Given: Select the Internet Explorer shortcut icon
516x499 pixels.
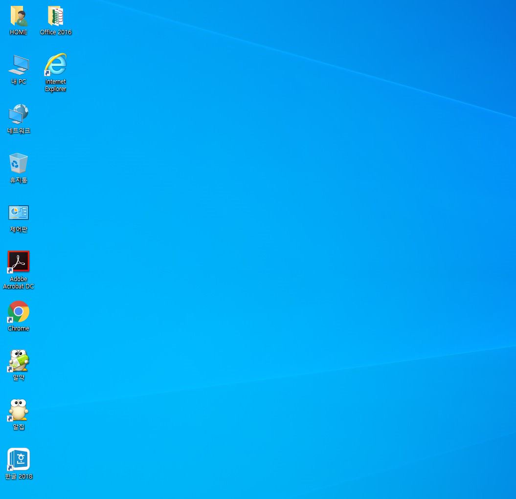Looking at the screenshot, I should (56, 65).
